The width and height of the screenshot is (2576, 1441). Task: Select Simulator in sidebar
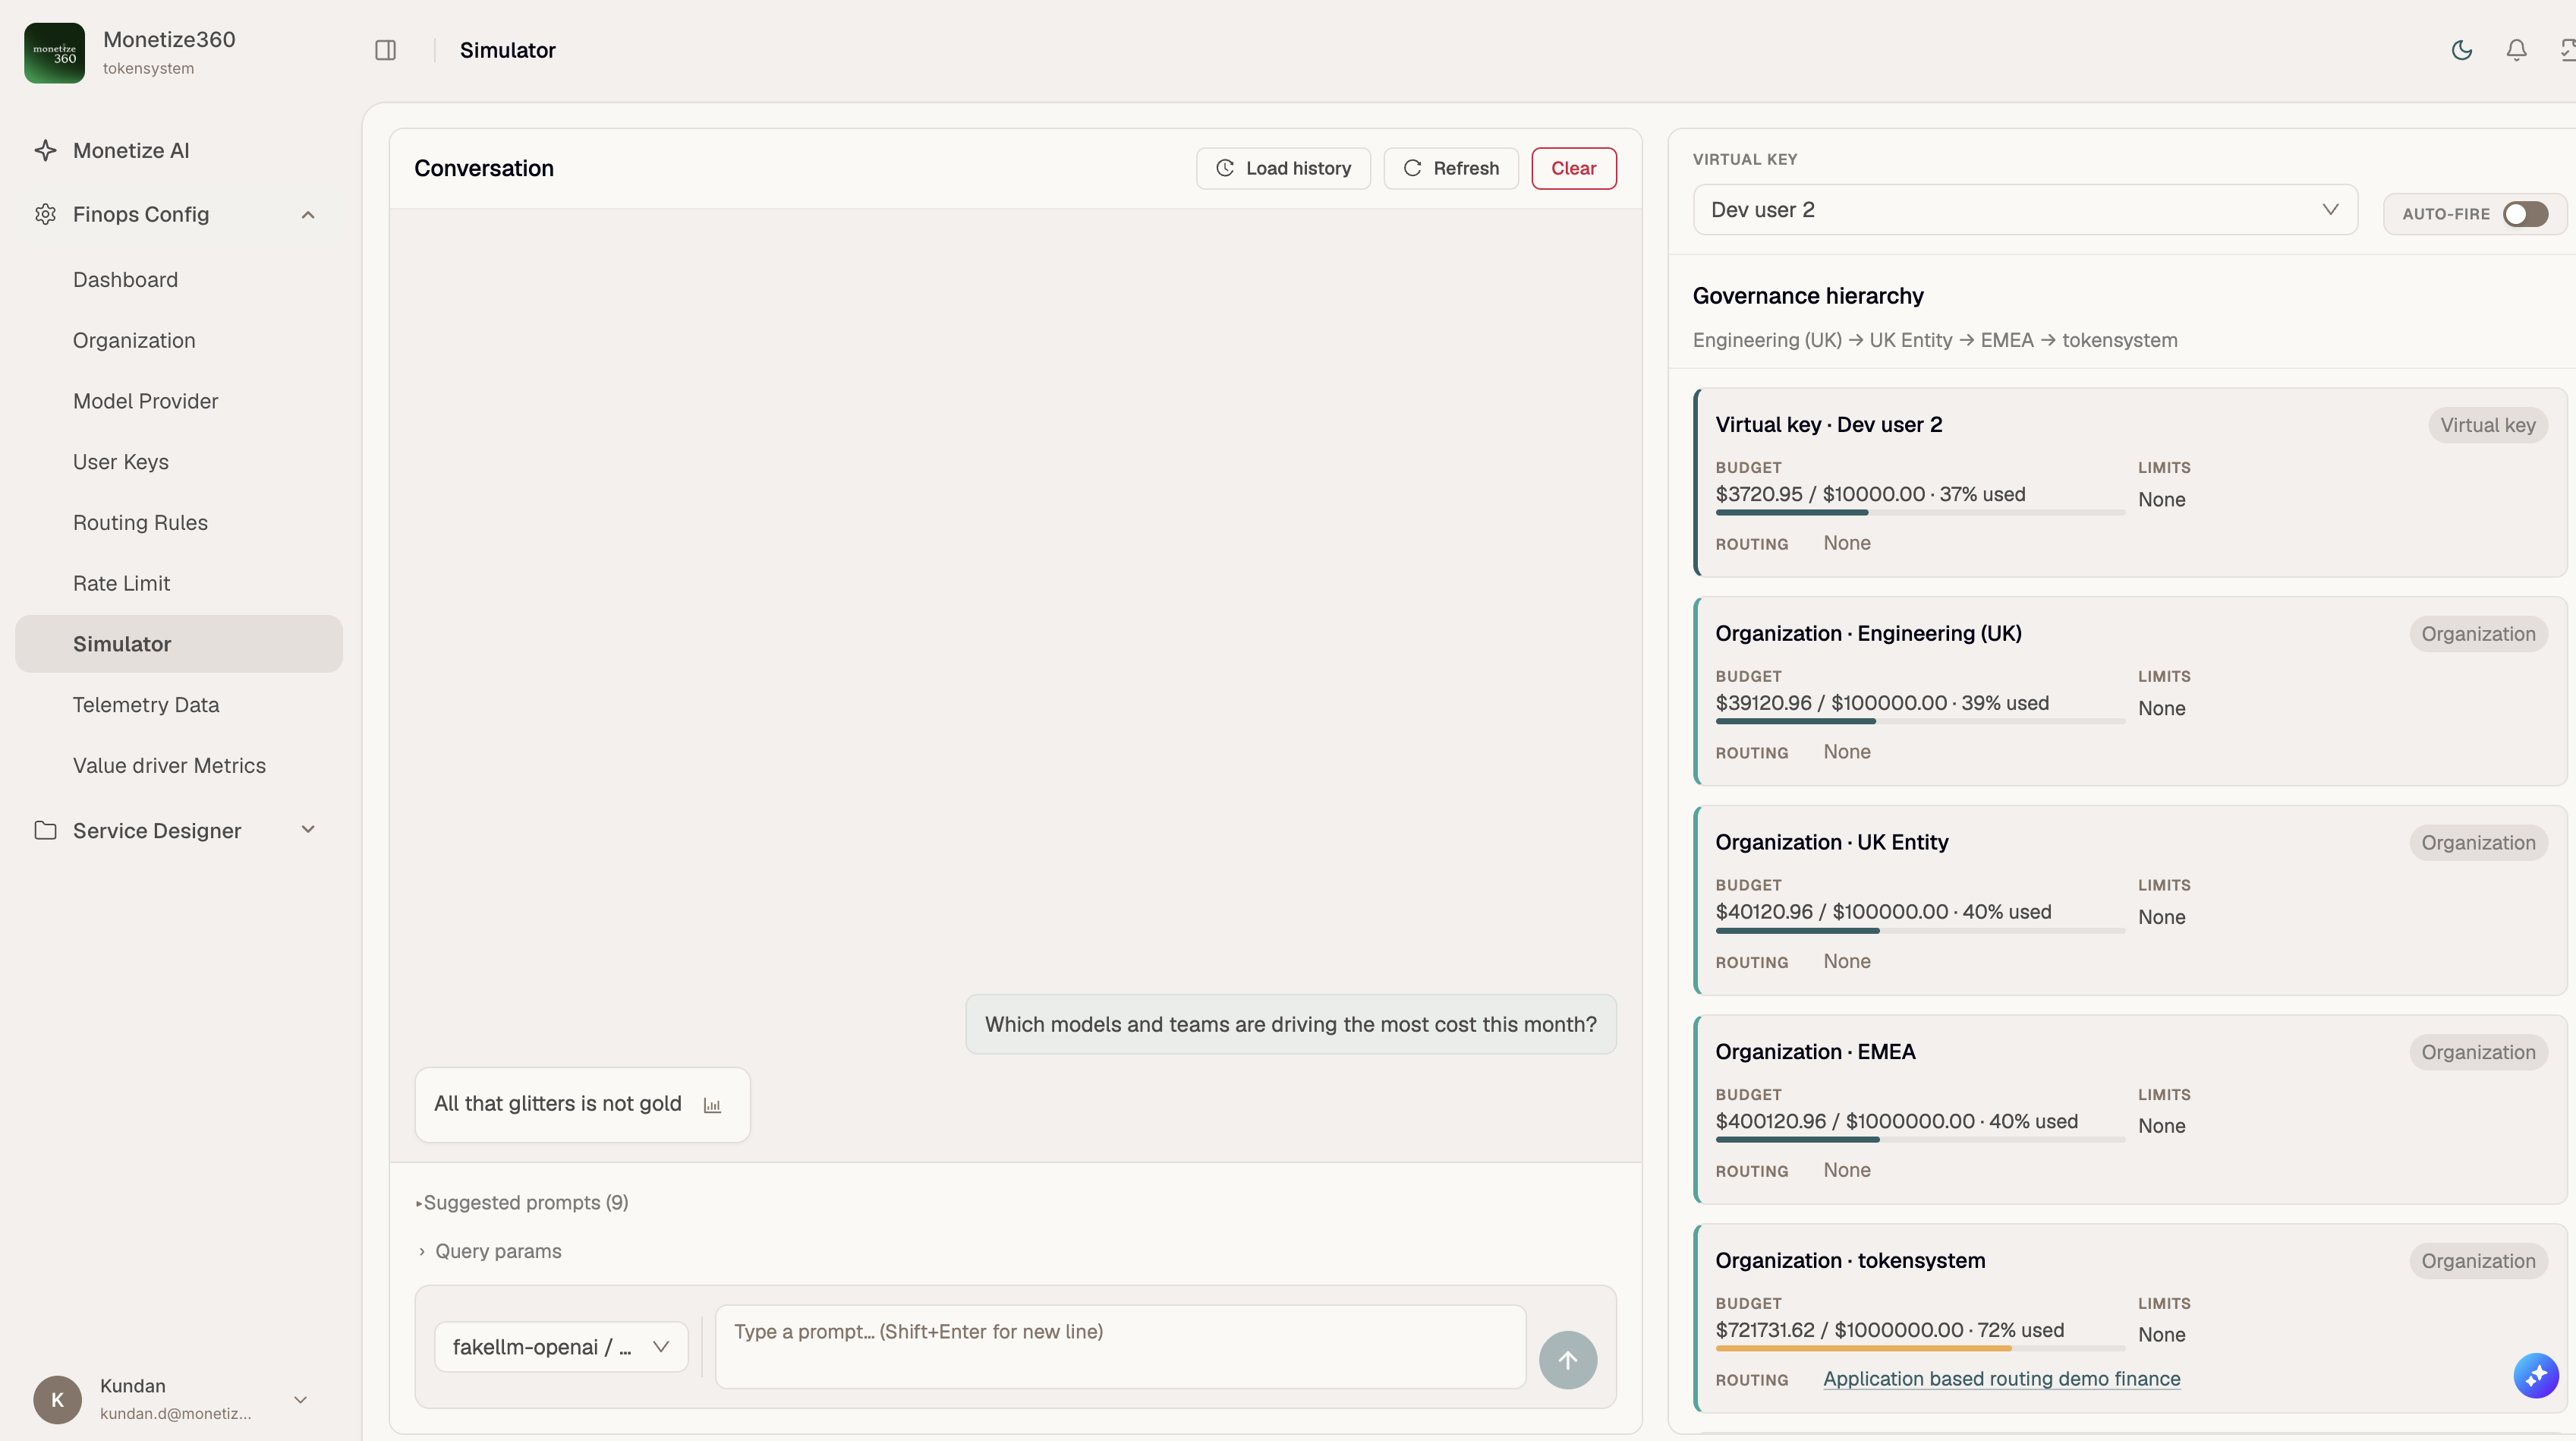pos(179,644)
